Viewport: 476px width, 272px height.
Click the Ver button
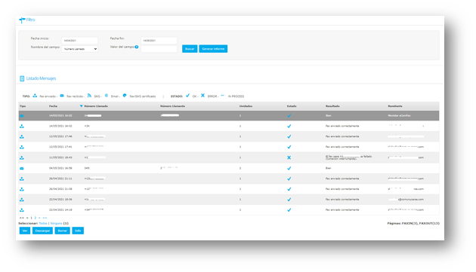point(25,231)
